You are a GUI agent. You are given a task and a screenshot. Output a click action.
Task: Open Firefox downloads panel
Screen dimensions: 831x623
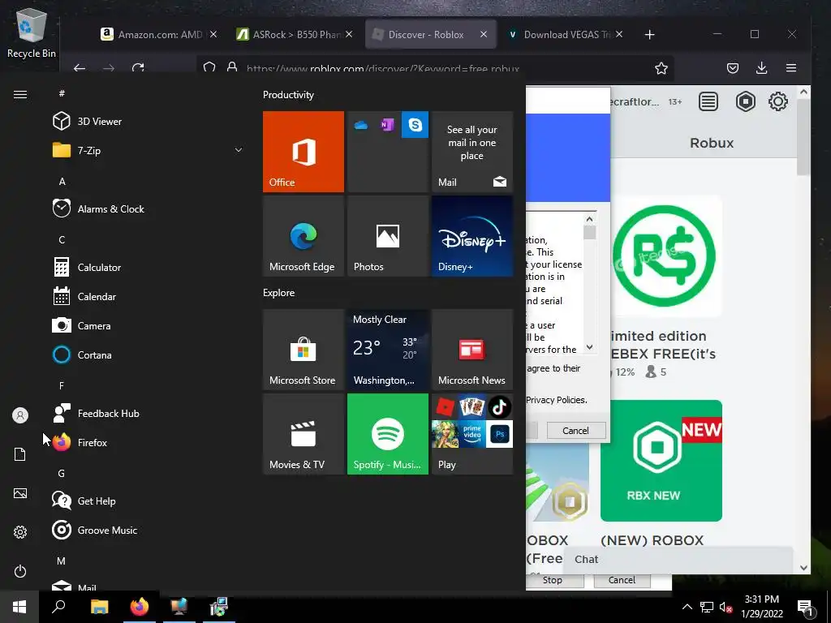tap(761, 68)
